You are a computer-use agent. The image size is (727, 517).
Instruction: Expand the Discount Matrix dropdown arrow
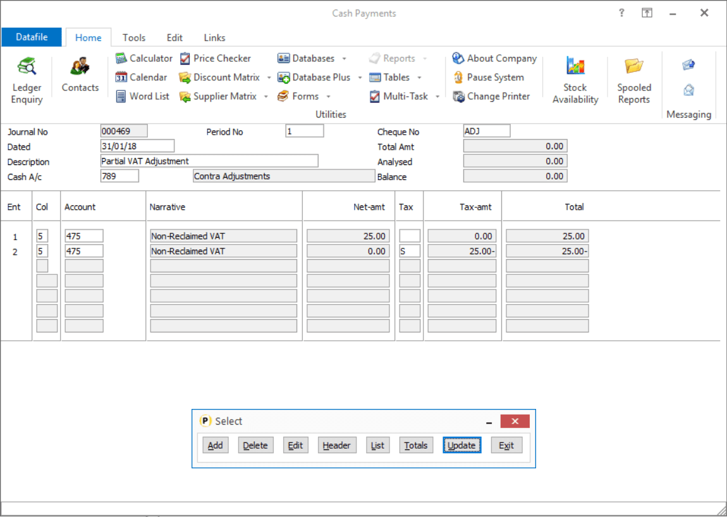click(x=269, y=78)
